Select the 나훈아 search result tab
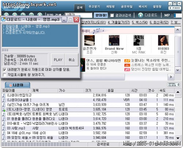The image size is (183, 148). pyautogui.click(x=18, y=85)
